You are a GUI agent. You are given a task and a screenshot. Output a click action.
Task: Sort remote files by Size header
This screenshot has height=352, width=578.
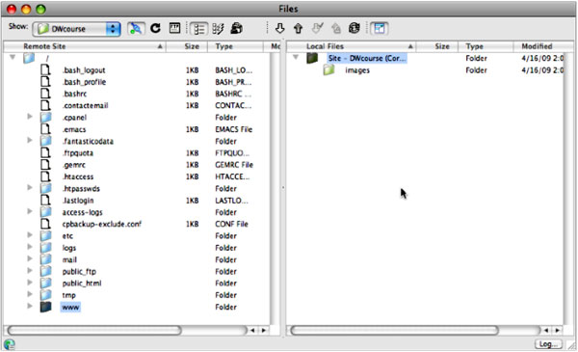click(x=187, y=46)
